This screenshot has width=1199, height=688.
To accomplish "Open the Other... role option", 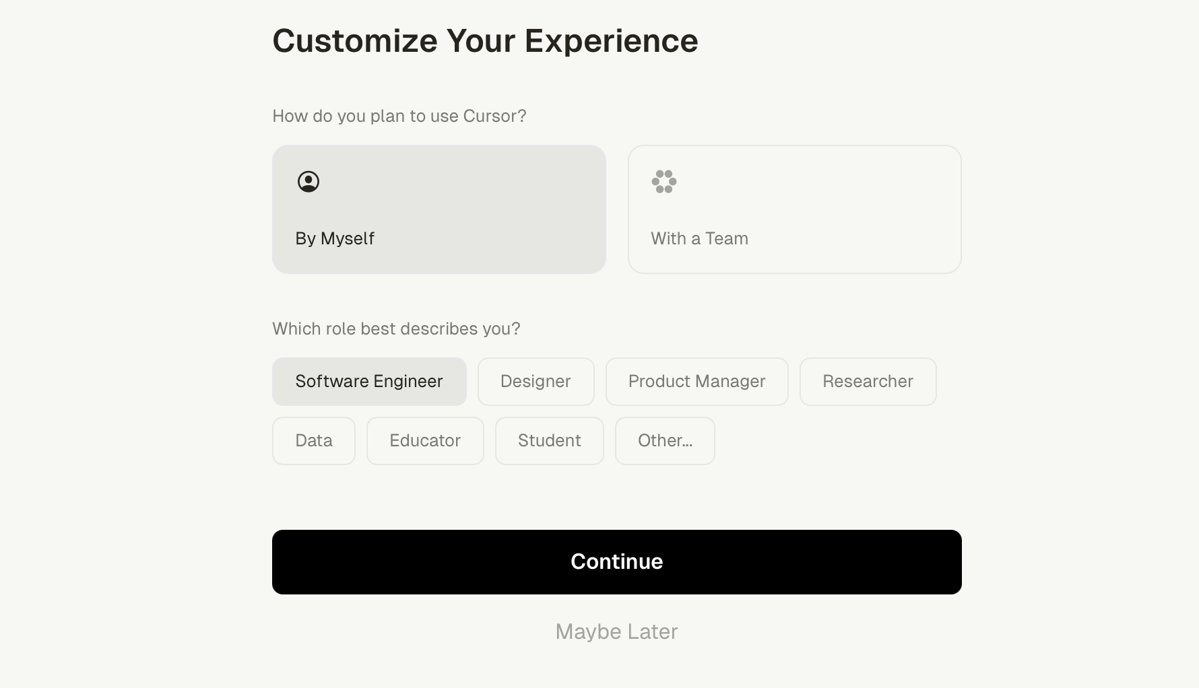I will 665,441.
